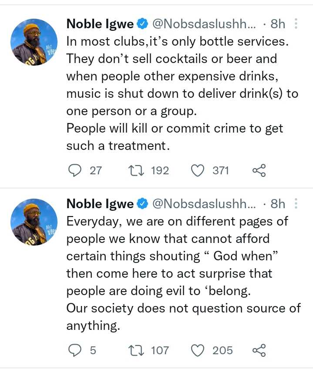
Task: Reply to the 'God when' tweet
Action: pyautogui.click(x=75, y=350)
